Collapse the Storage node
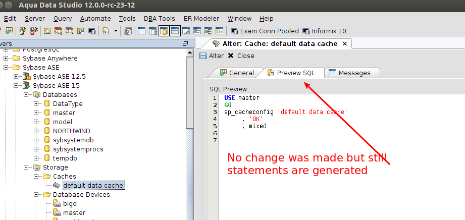465x220 pixels. (x=26, y=167)
